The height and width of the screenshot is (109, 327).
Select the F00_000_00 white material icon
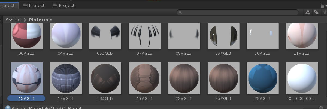tap(302, 78)
